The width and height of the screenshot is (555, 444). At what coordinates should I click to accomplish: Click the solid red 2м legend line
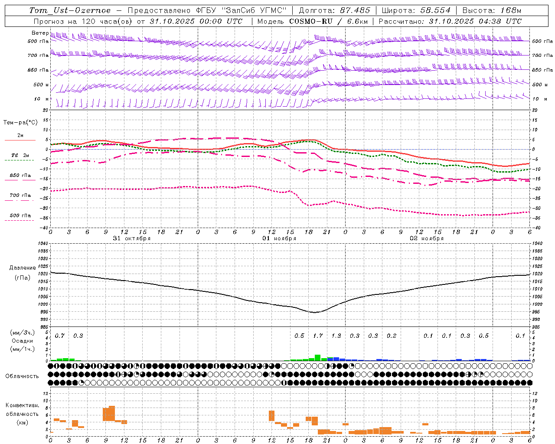[20, 140]
